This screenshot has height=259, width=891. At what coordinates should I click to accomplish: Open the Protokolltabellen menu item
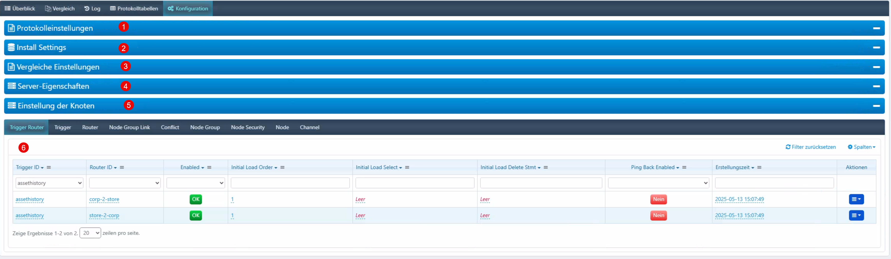(x=134, y=8)
